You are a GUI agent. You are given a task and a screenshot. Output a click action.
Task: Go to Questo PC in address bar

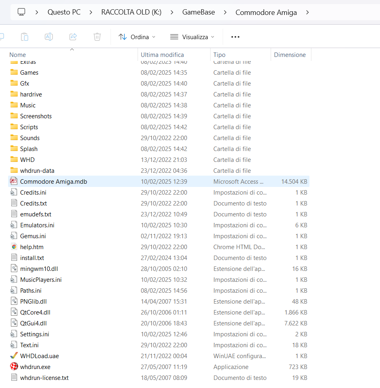pos(64,12)
